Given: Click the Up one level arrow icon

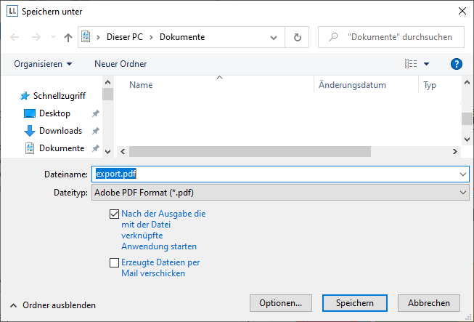Looking at the screenshot, I should 68,37.
